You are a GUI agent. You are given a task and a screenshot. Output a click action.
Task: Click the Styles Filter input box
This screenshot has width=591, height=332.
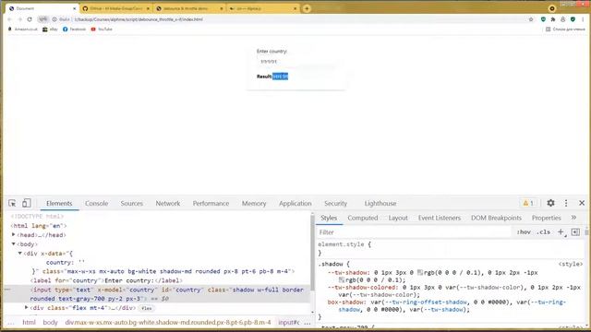414,232
